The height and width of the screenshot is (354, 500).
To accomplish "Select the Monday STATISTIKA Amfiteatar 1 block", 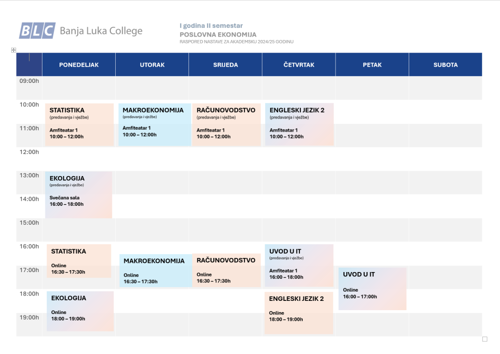I will click(x=80, y=124).
